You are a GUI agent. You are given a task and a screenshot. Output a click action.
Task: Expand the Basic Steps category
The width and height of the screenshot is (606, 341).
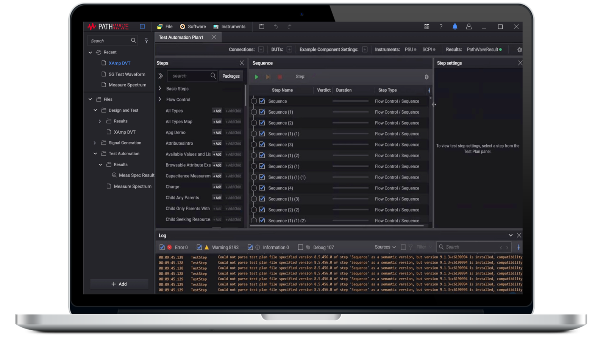pyautogui.click(x=160, y=89)
